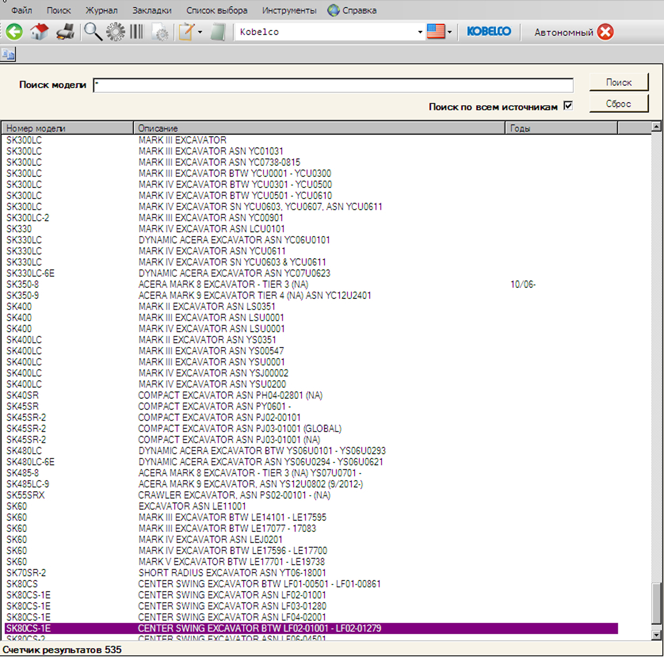
Task: Click the barcode icon in toolbar
Action: pyautogui.click(x=137, y=32)
